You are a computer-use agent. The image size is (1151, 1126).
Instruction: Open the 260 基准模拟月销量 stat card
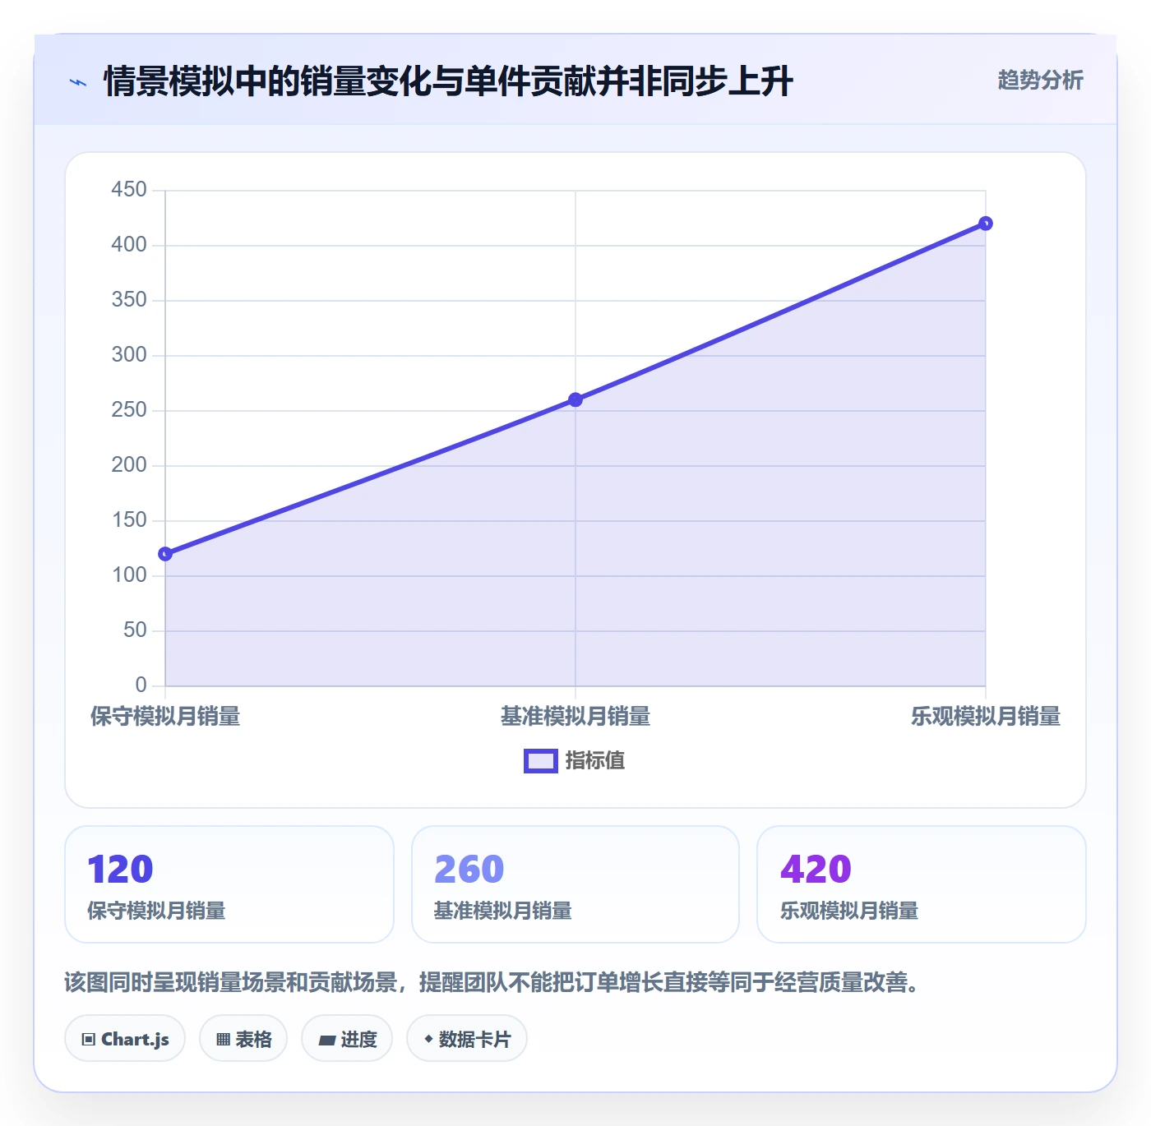point(575,884)
